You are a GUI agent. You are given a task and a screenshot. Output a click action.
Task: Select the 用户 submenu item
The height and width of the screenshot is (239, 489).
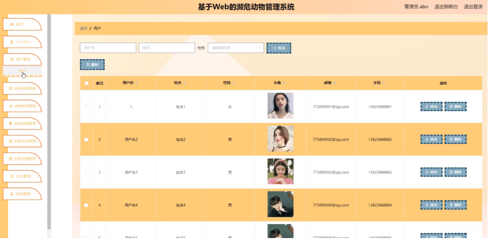point(22,71)
